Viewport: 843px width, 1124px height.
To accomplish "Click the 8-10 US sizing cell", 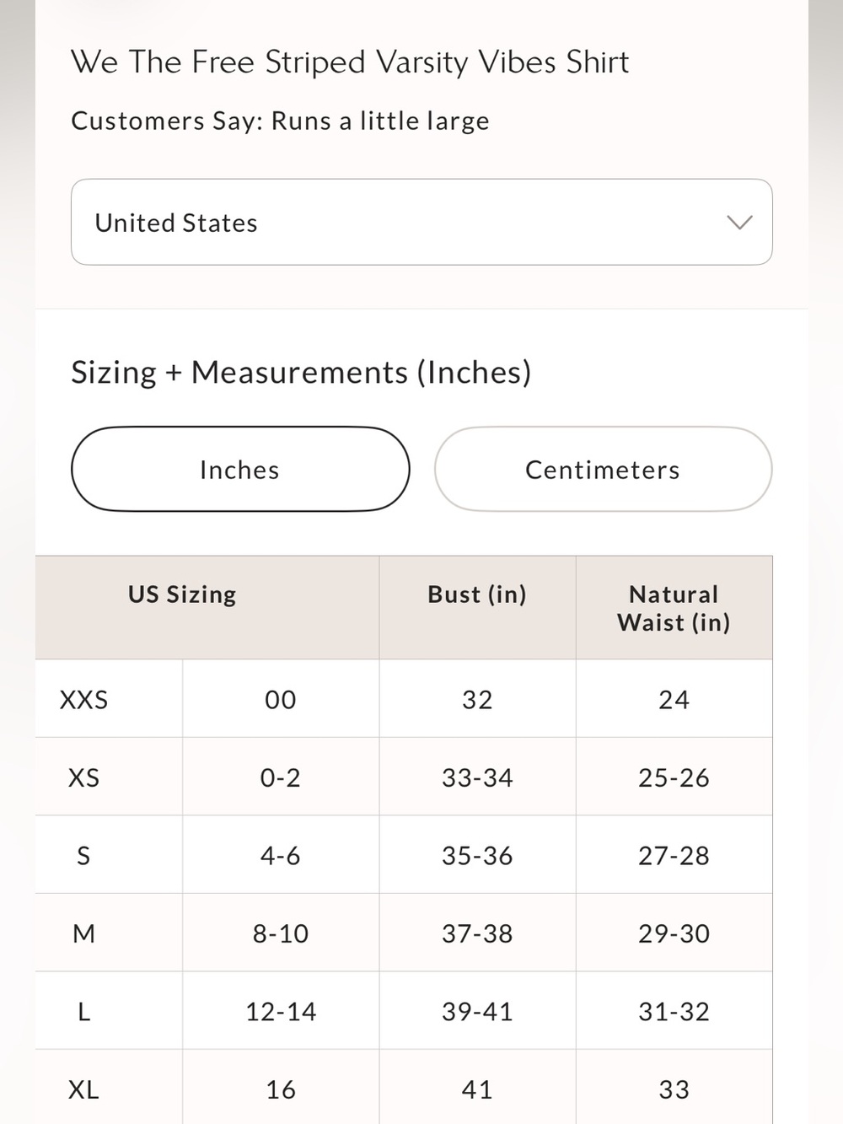I will point(281,933).
